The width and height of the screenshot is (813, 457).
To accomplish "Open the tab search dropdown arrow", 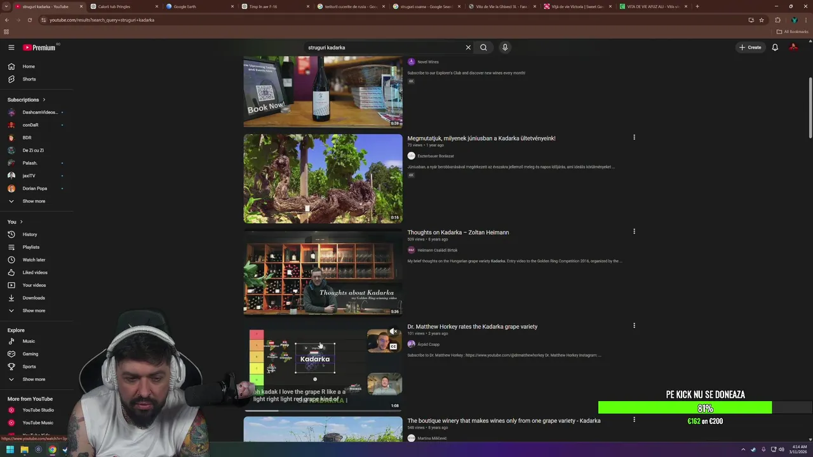I will (x=6, y=6).
